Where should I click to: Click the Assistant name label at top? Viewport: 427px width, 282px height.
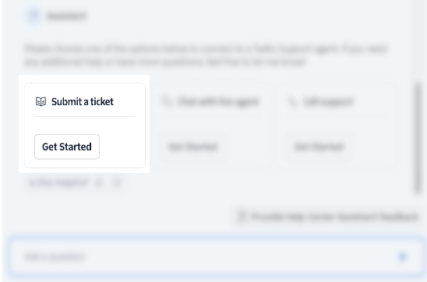[67, 16]
